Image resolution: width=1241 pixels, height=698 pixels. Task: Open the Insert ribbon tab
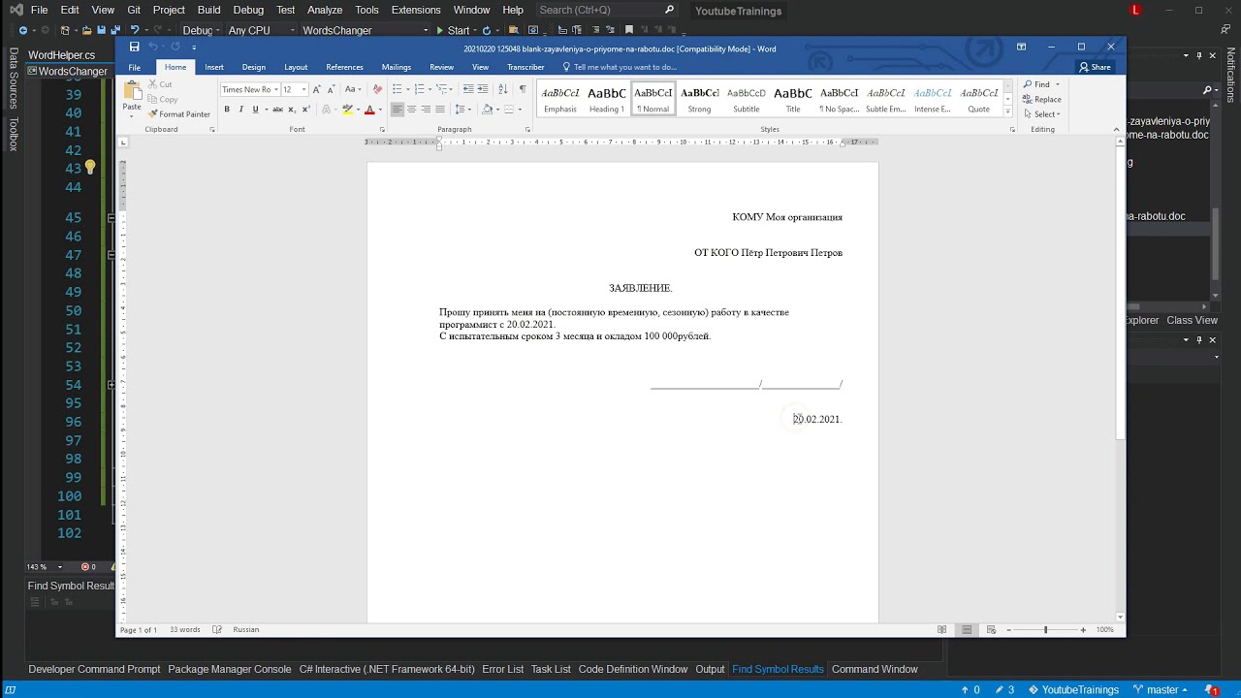click(214, 67)
